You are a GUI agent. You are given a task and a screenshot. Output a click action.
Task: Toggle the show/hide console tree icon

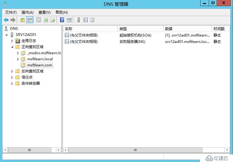click(x=29, y=20)
